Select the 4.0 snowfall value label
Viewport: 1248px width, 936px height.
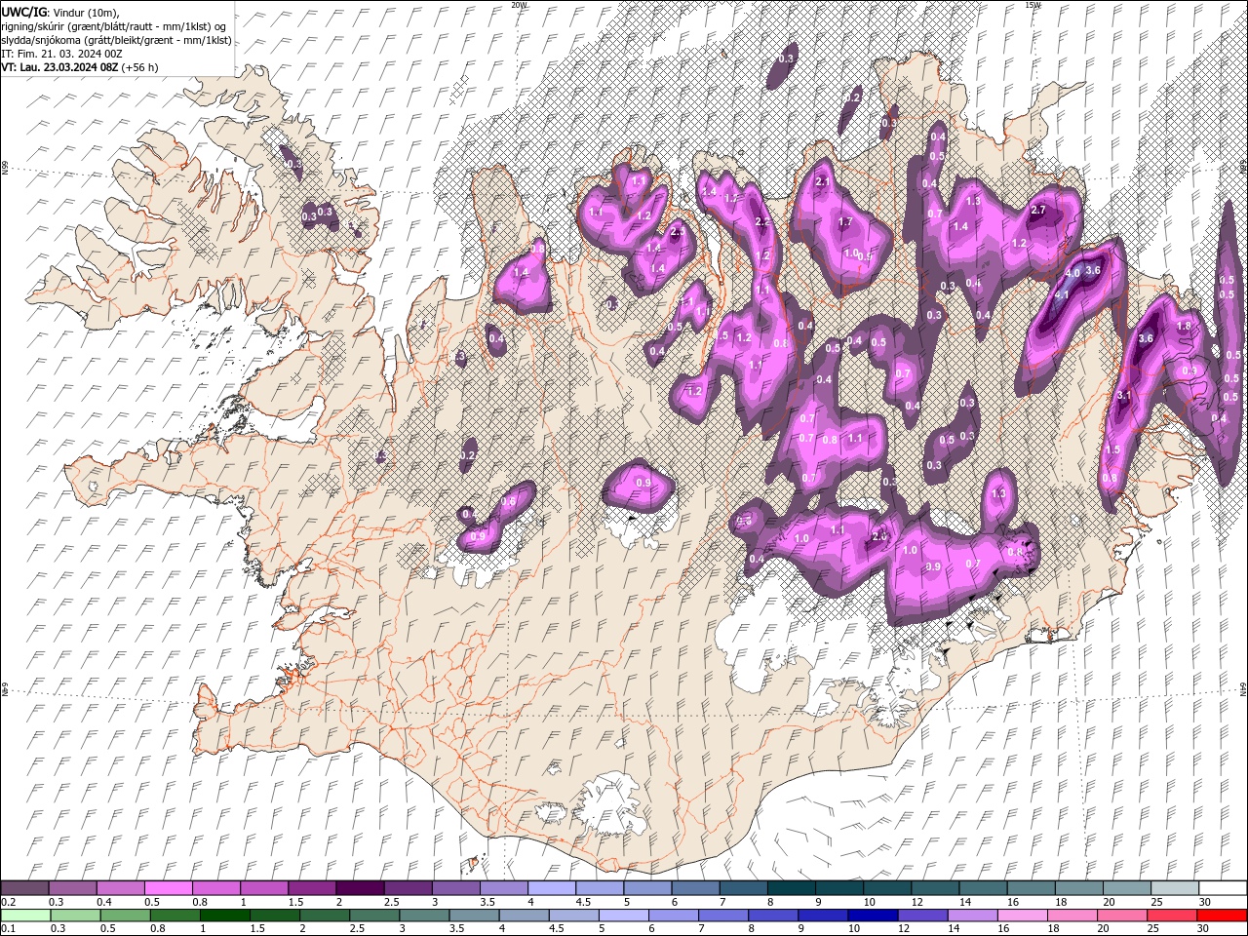click(1072, 273)
